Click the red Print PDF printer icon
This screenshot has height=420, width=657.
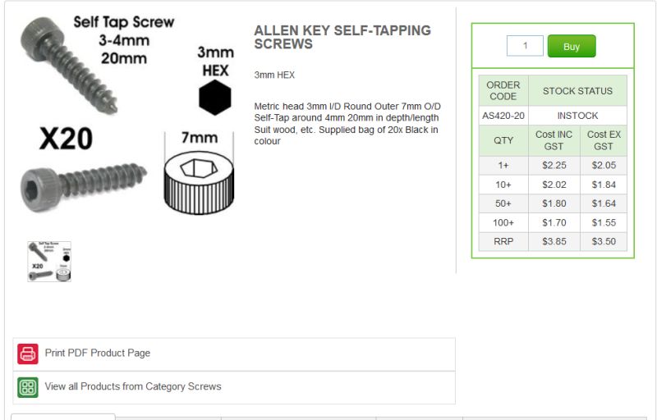(28, 354)
